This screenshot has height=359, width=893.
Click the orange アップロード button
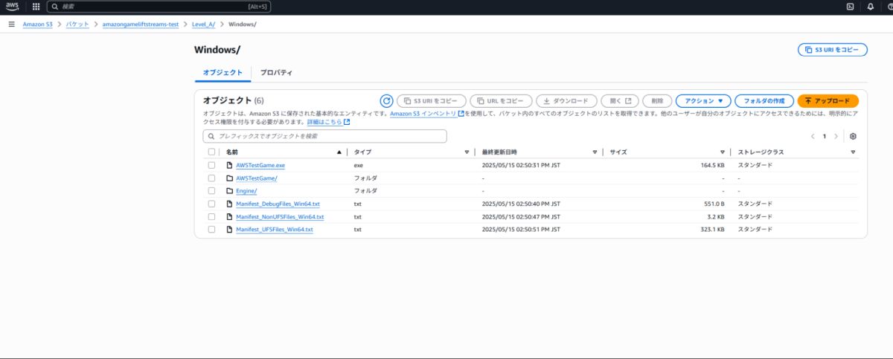(828, 100)
